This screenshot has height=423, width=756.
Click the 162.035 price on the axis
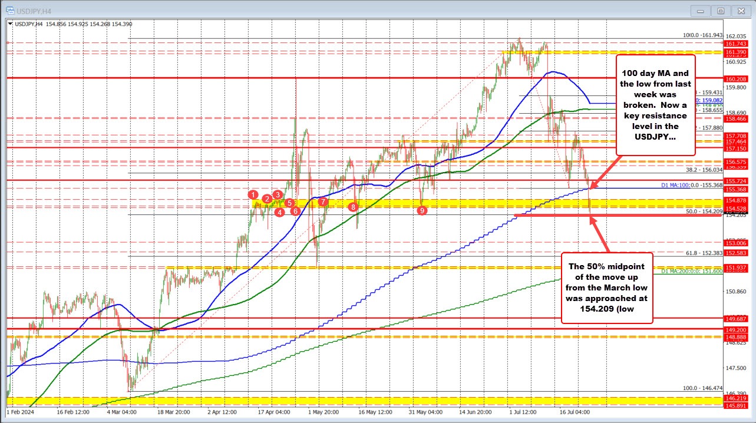coord(736,35)
